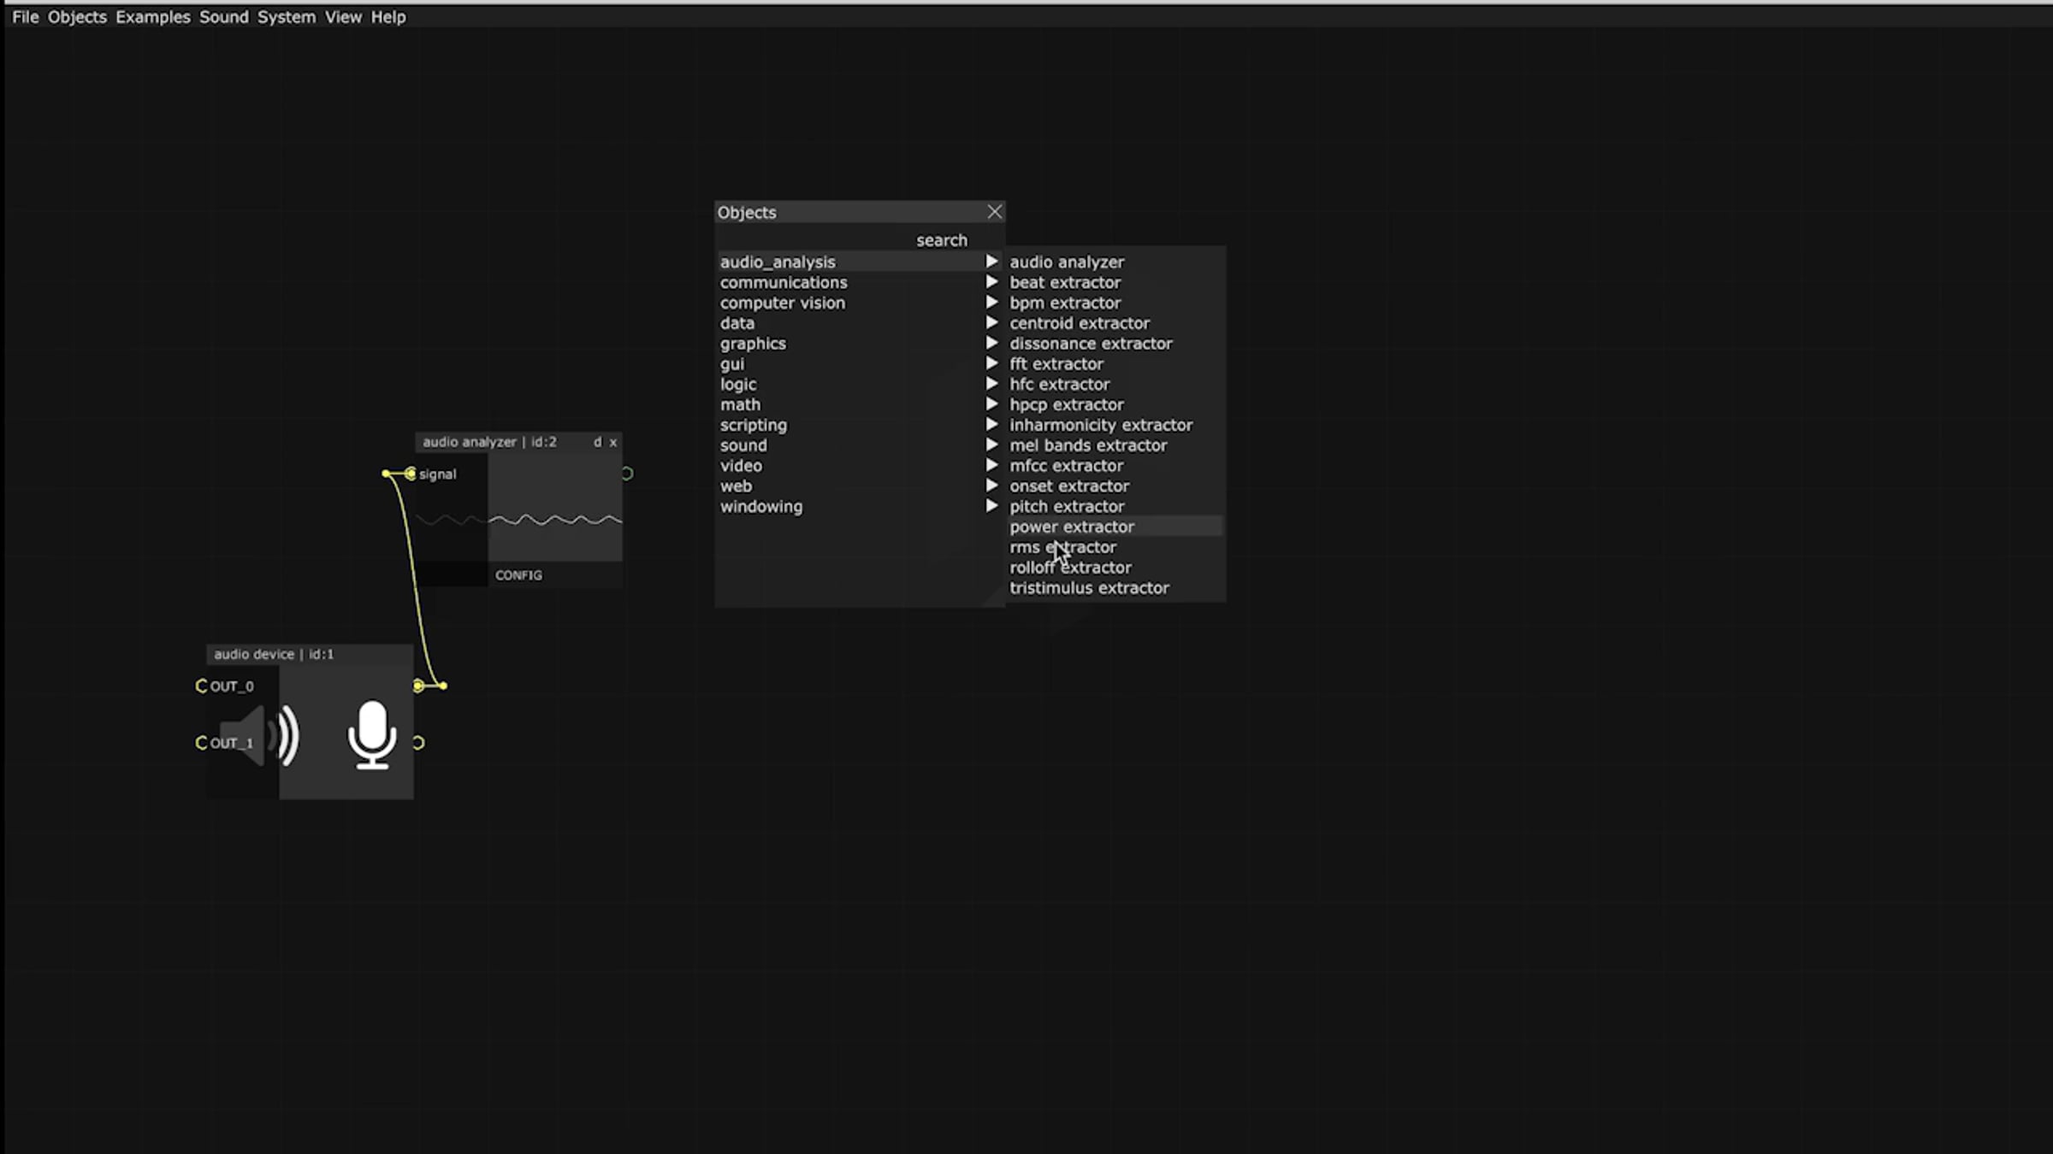Close the Objects panel
This screenshot has height=1154, width=2053.
click(994, 212)
